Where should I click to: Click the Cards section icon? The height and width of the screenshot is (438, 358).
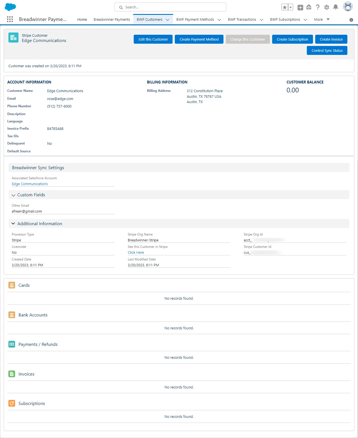point(12,285)
